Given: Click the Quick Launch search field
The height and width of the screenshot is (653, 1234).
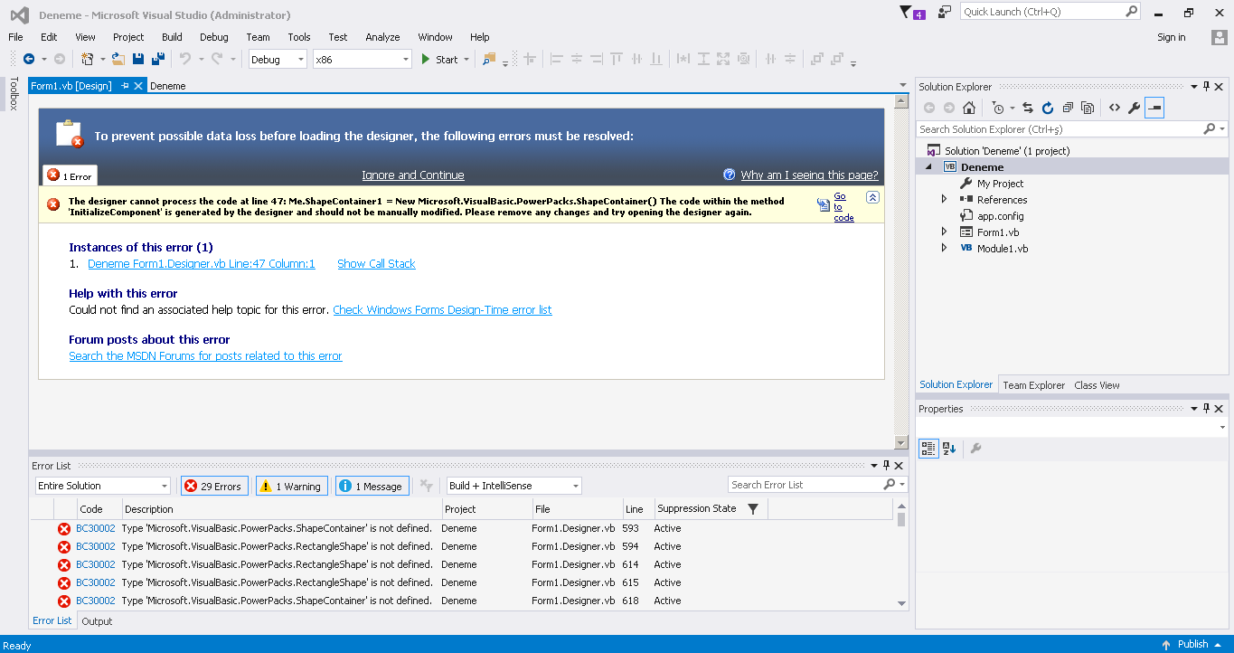Looking at the screenshot, I should click(x=1050, y=12).
